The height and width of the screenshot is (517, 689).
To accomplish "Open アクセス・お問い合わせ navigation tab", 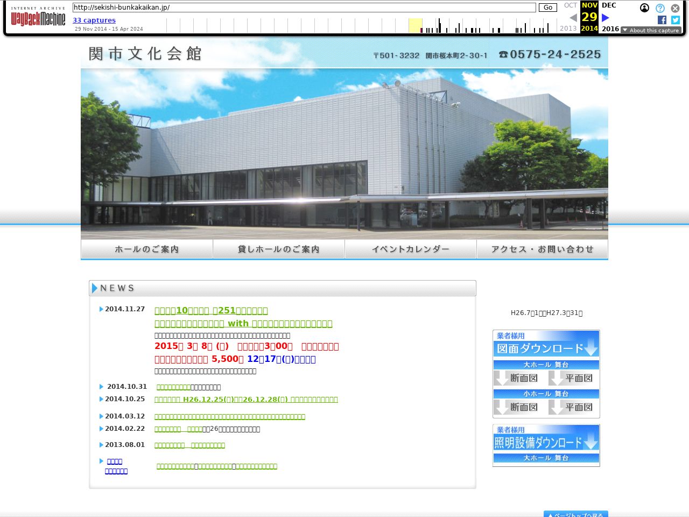I will pyautogui.click(x=542, y=249).
